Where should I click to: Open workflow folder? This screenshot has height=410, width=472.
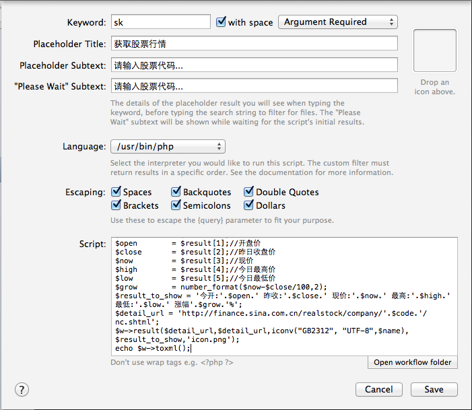point(412,362)
